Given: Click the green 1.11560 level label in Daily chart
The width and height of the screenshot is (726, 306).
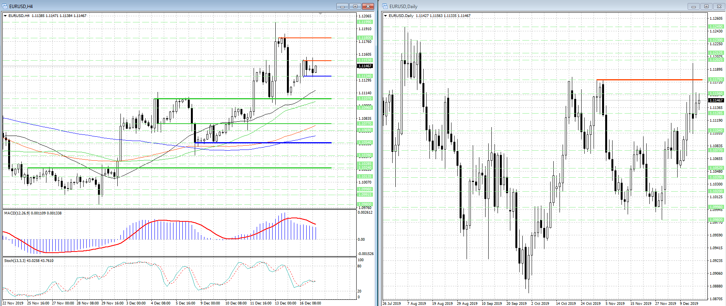Looking at the screenshot, I should pos(716,93).
